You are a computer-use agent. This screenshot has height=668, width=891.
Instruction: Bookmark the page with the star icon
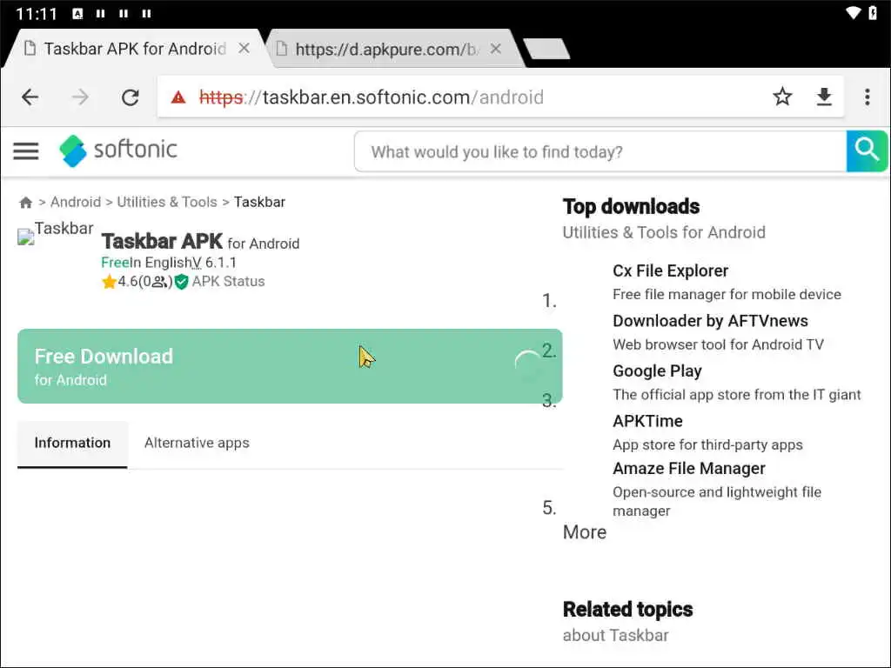pos(782,97)
